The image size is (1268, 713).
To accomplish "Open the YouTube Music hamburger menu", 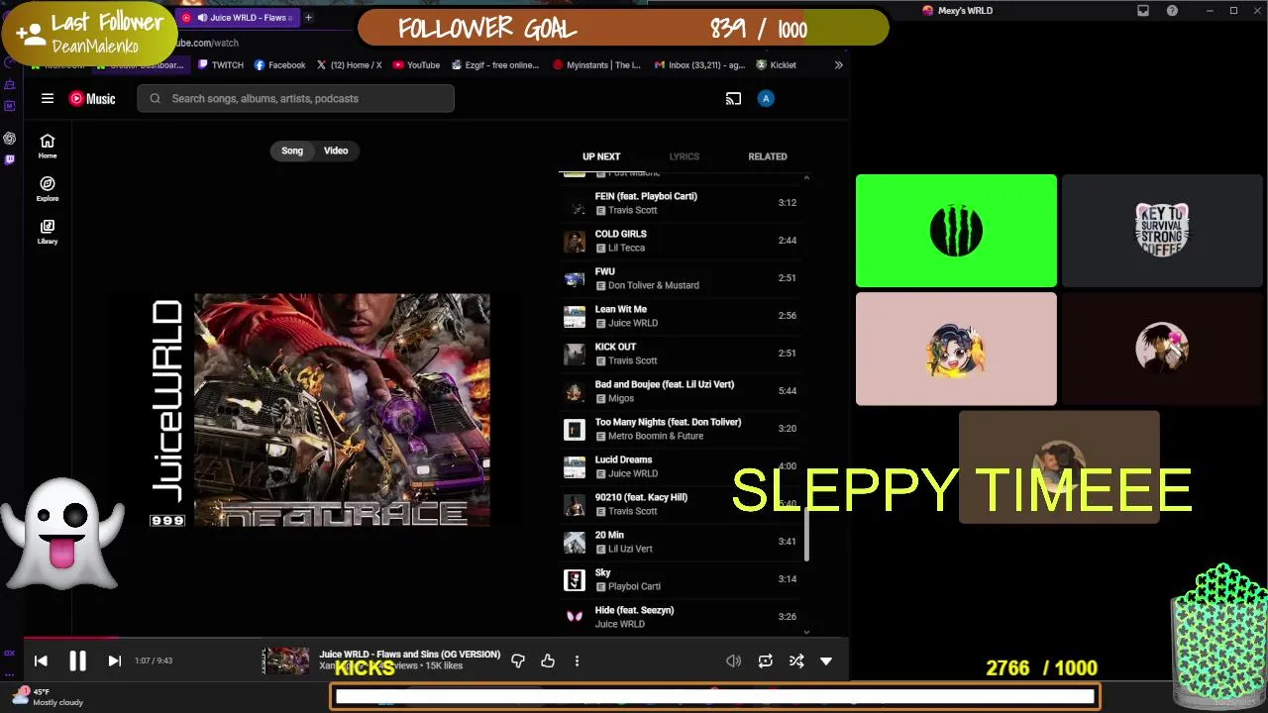I will point(47,98).
